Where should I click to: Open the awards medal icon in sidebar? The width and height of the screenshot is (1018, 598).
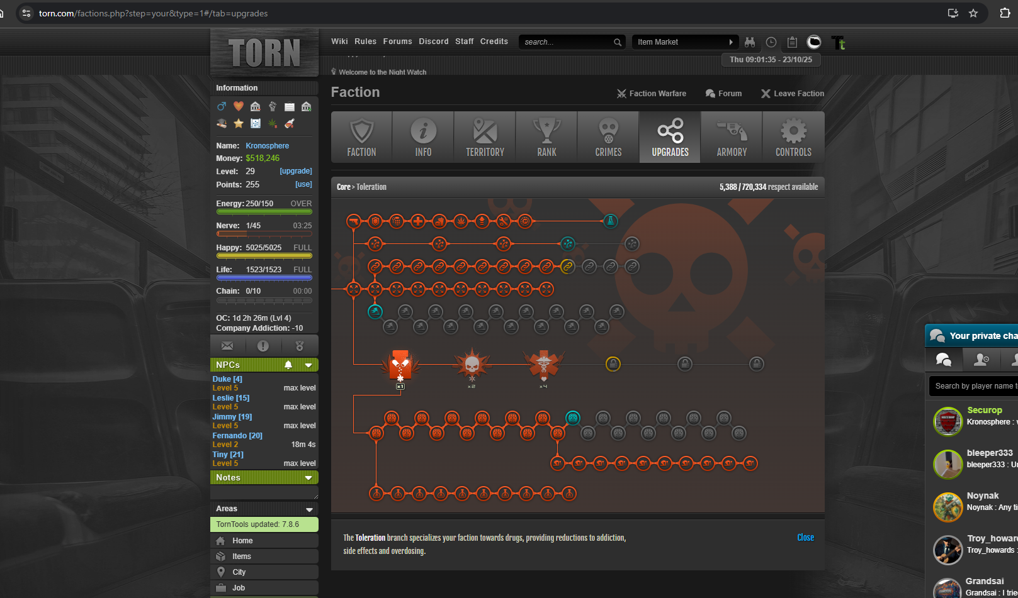point(300,346)
